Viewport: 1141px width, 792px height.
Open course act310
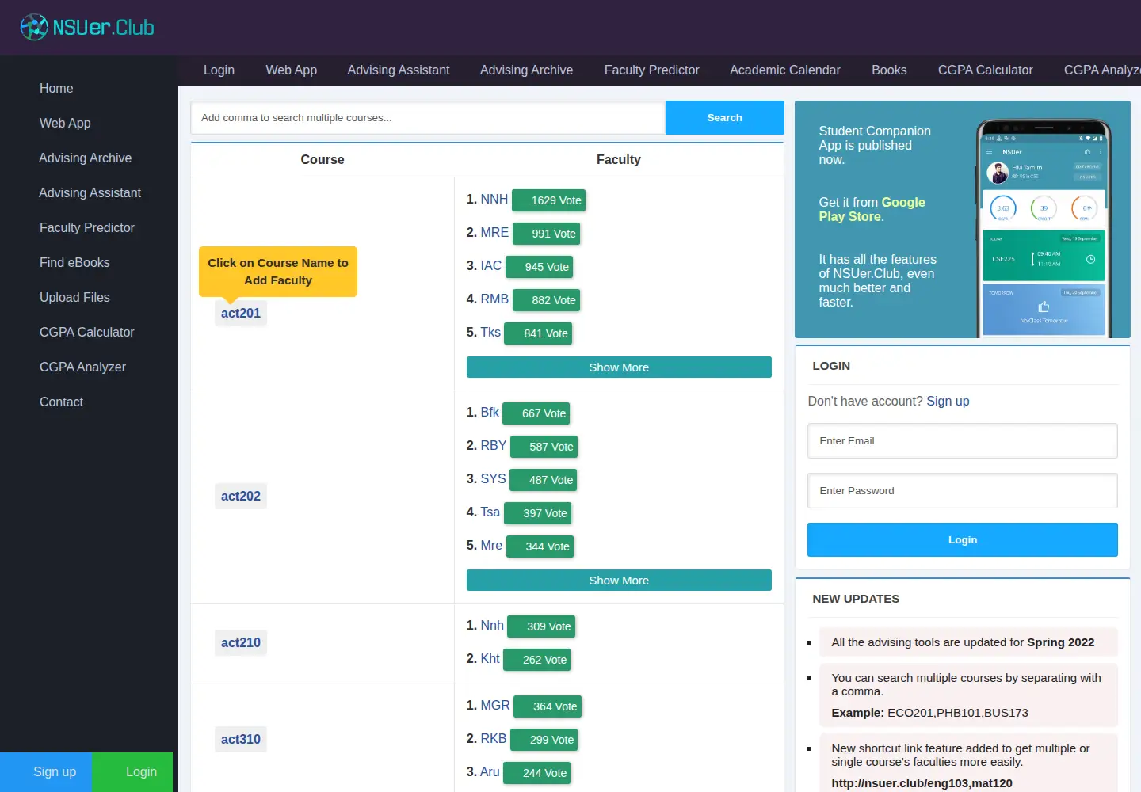coord(241,739)
